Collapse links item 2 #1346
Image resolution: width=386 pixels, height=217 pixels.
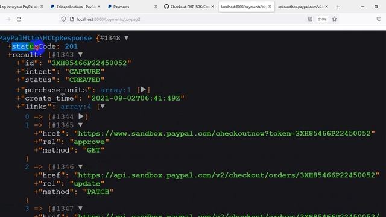coord(80,167)
